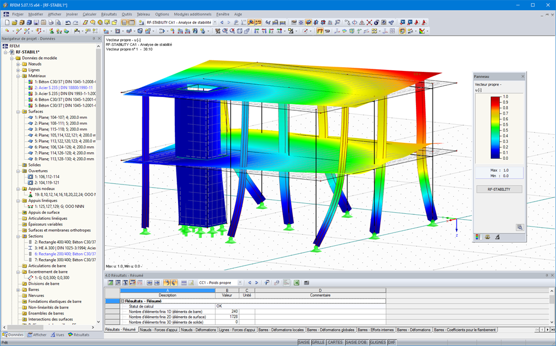Switch to Résultats navigator tab
This screenshot has height=346, width=556.
pyautogui.click(x=79, y=335)
